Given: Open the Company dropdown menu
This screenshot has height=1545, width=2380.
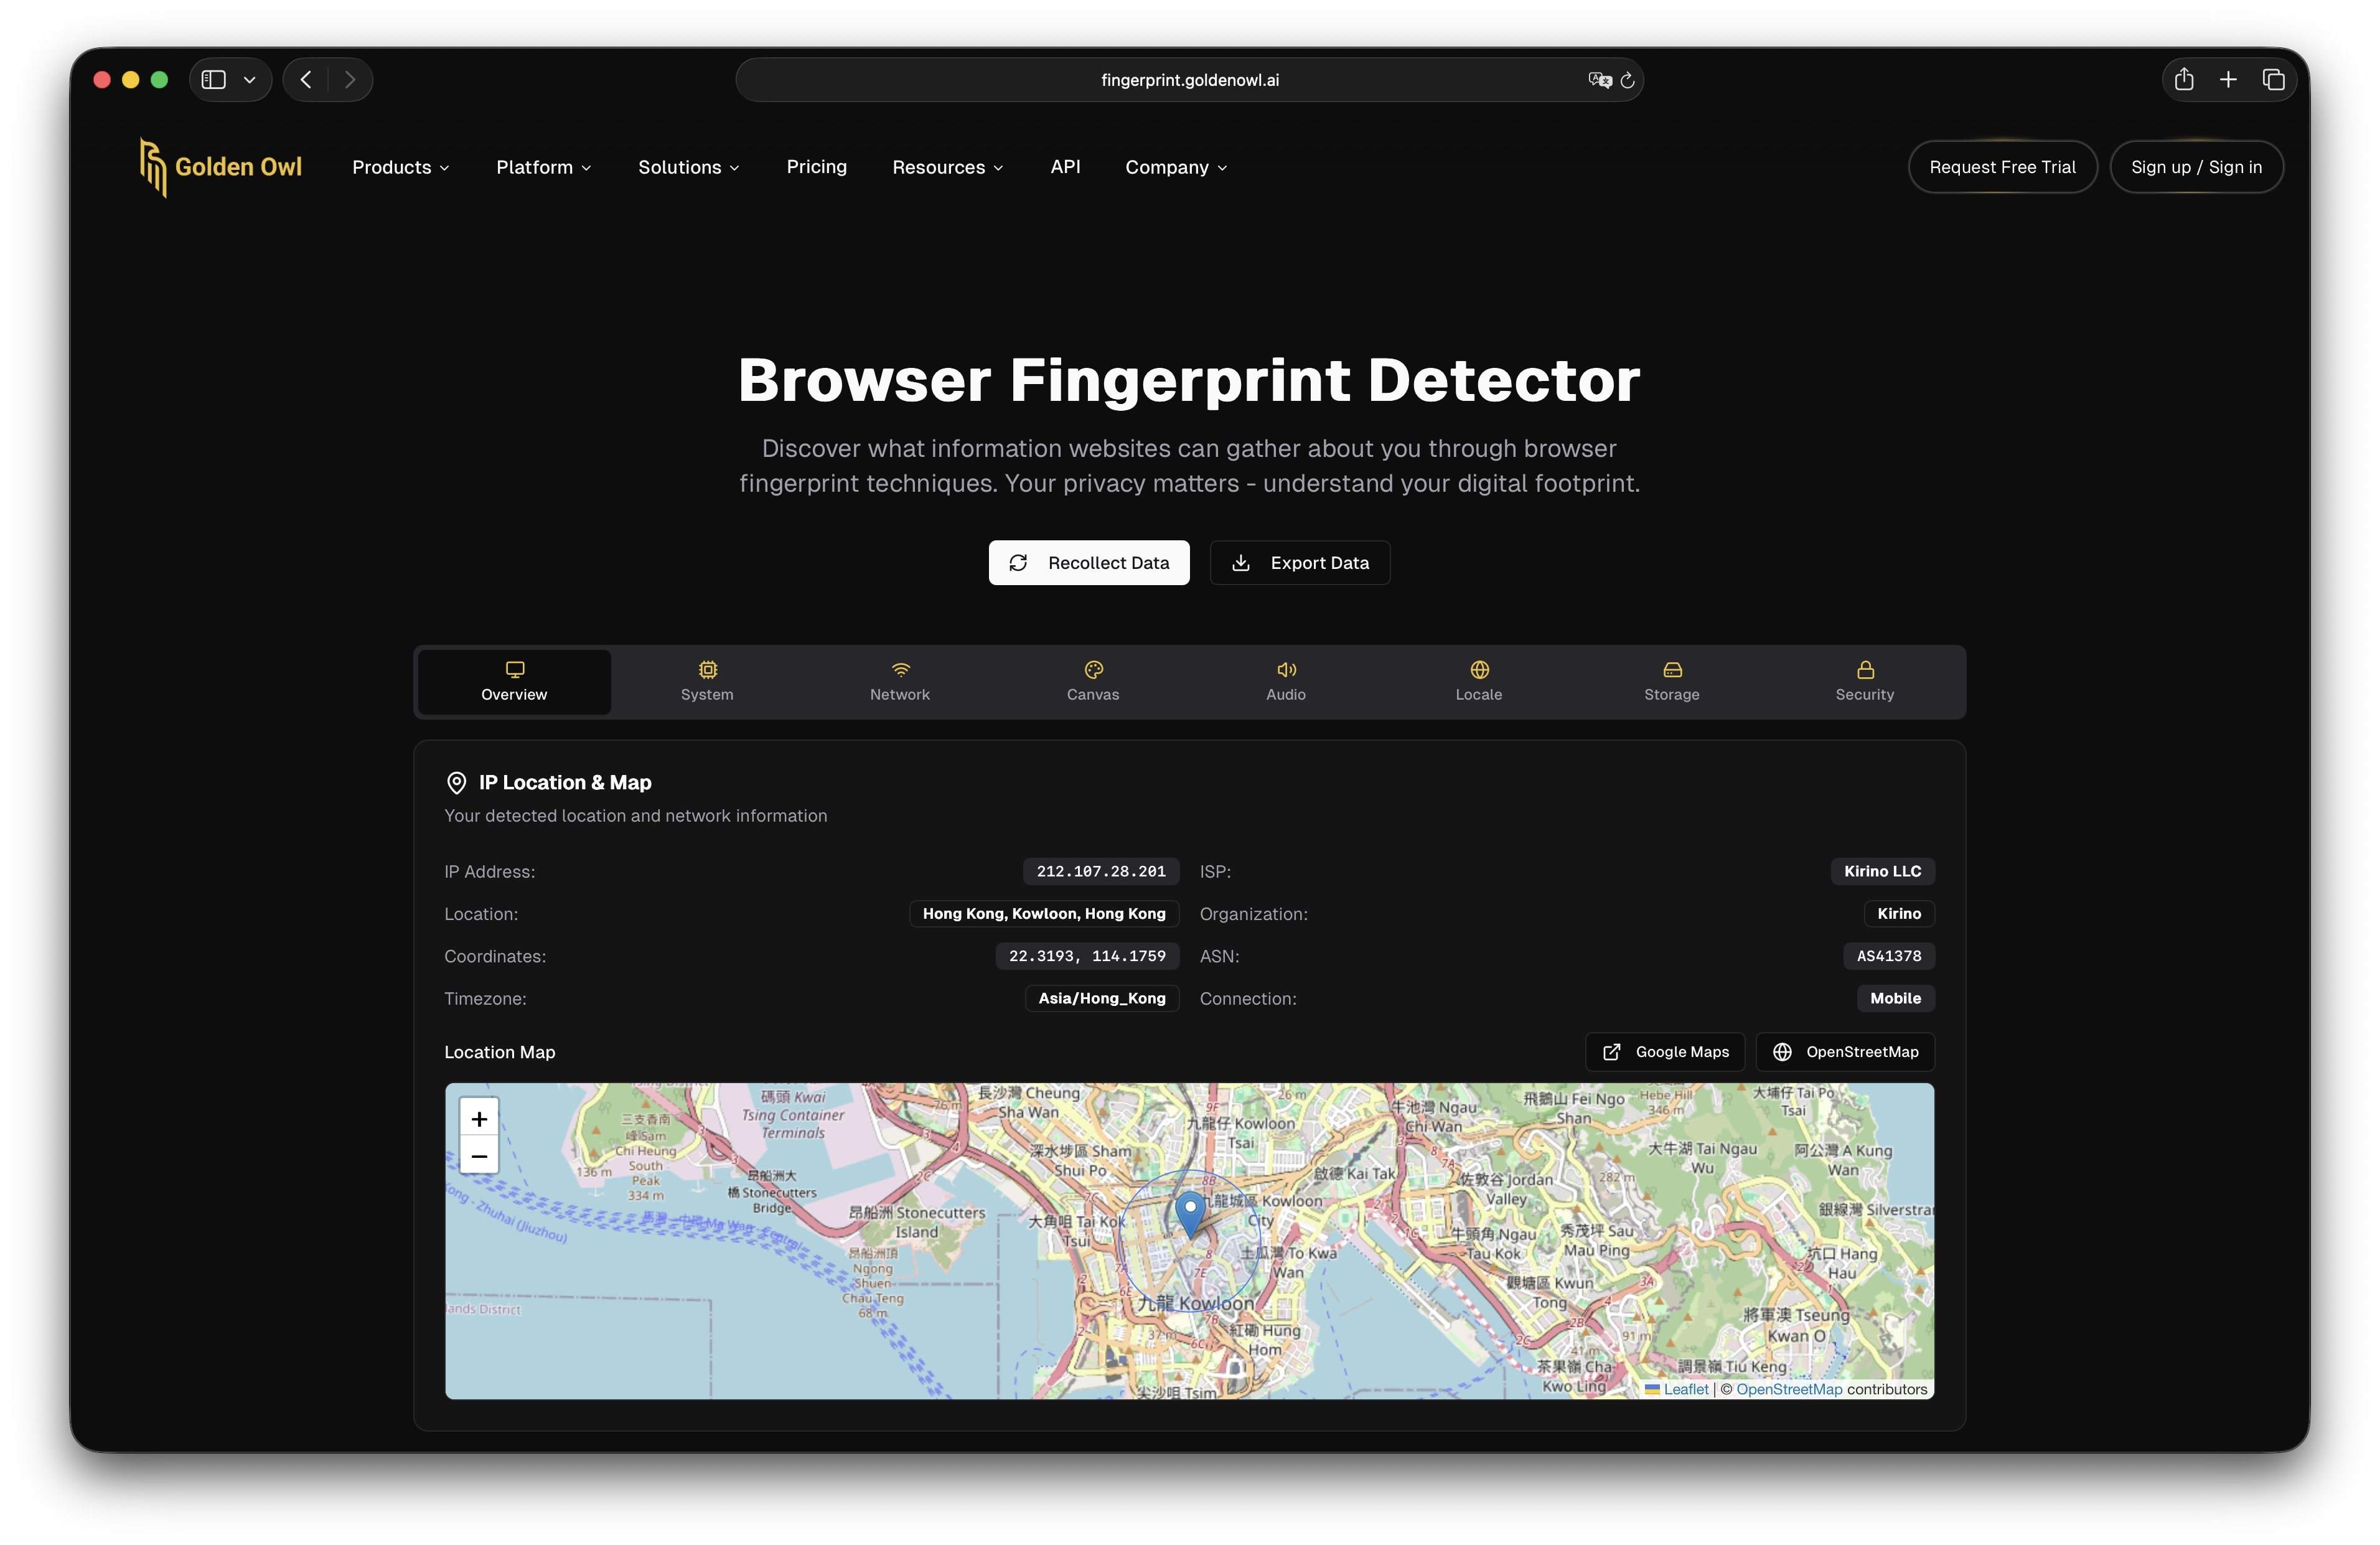Looking at the screenshot, I should point(1176,167).
